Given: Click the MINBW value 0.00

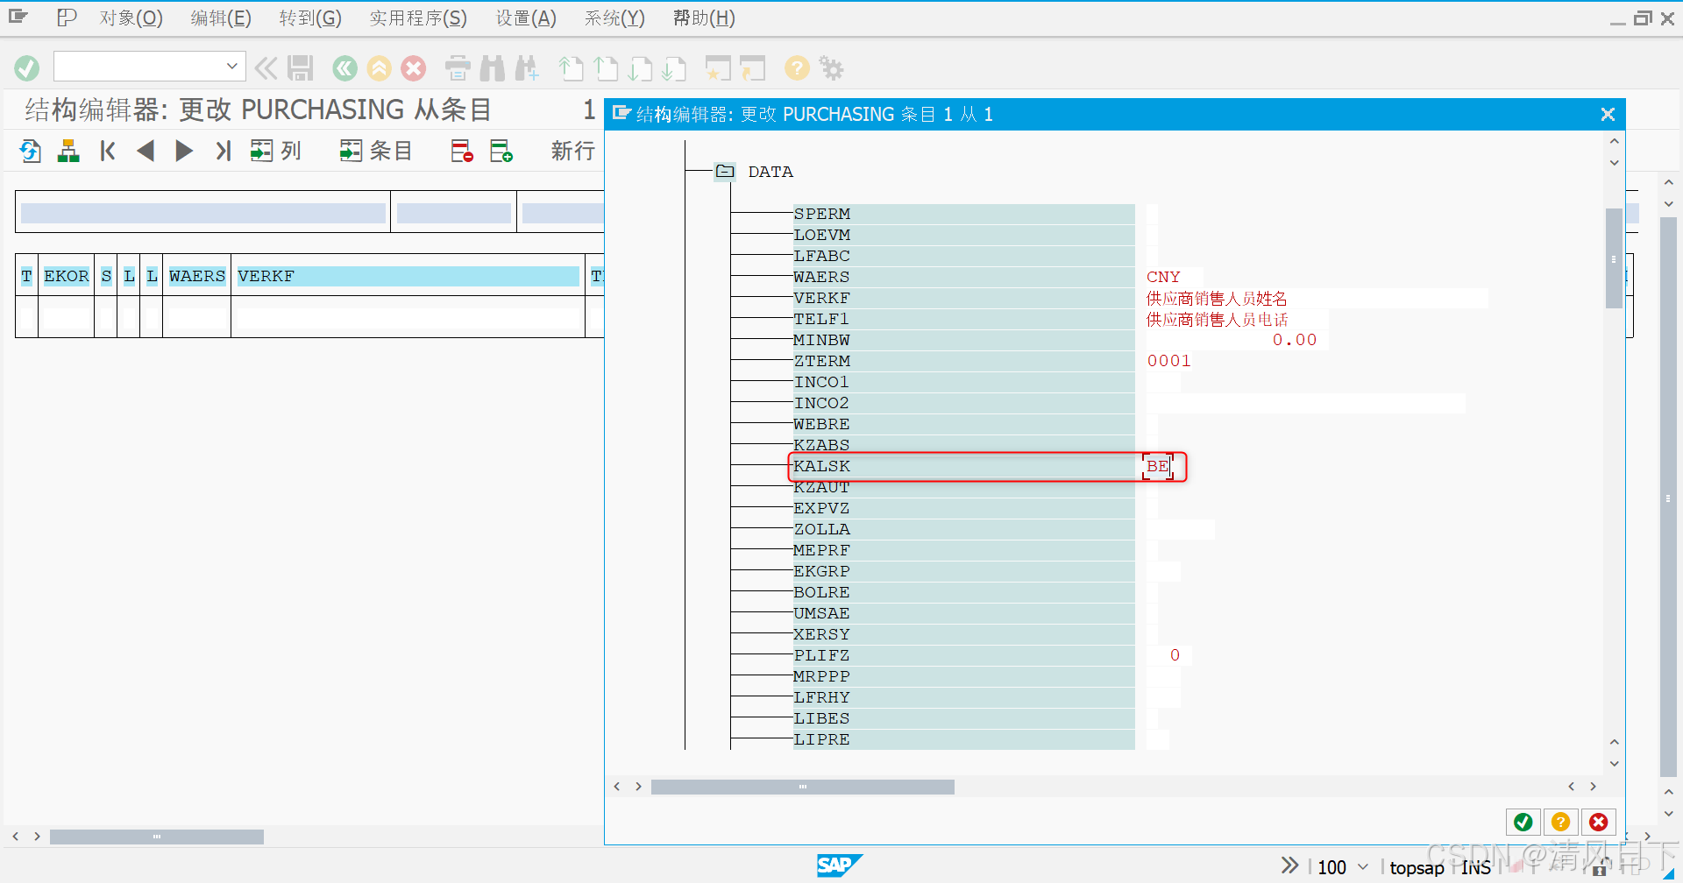Looking at the screenshot, I should [1295, 340].
